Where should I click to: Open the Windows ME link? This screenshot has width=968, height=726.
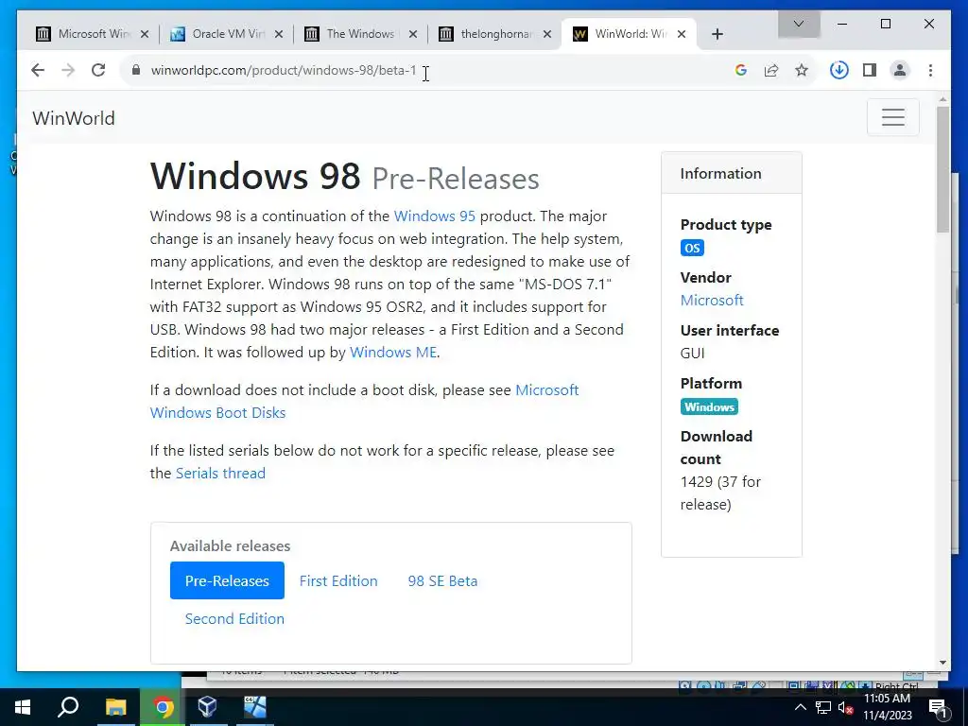(x=393, y=352)
